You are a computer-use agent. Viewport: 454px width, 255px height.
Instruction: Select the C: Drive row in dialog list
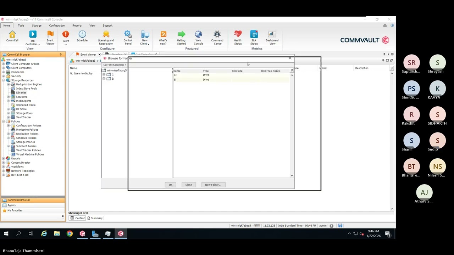pyautogui.click(x=231, y=75)
